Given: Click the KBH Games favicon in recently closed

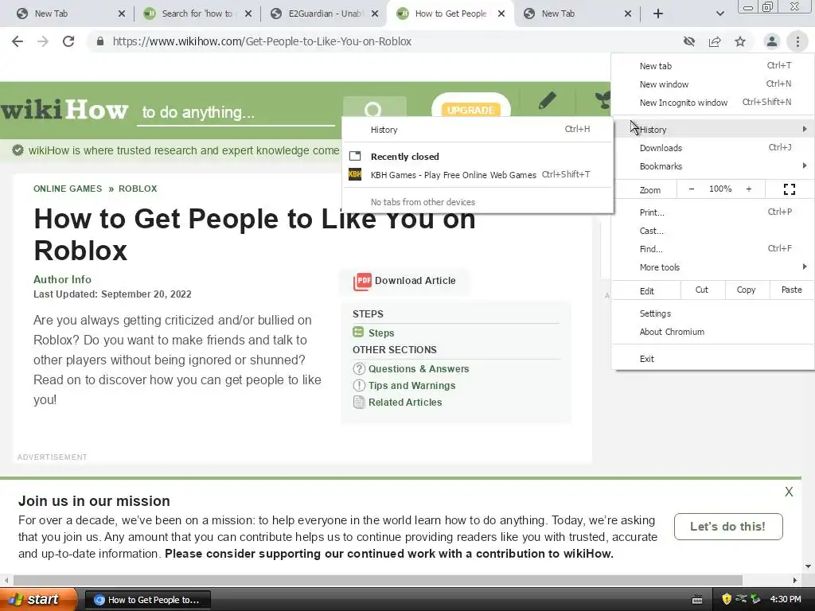Looking at the screenshot, I should click(x=355, y=174).
